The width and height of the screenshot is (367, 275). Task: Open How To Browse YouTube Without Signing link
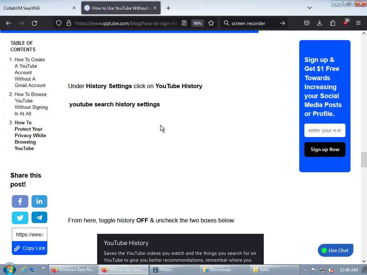pos(31,104)
